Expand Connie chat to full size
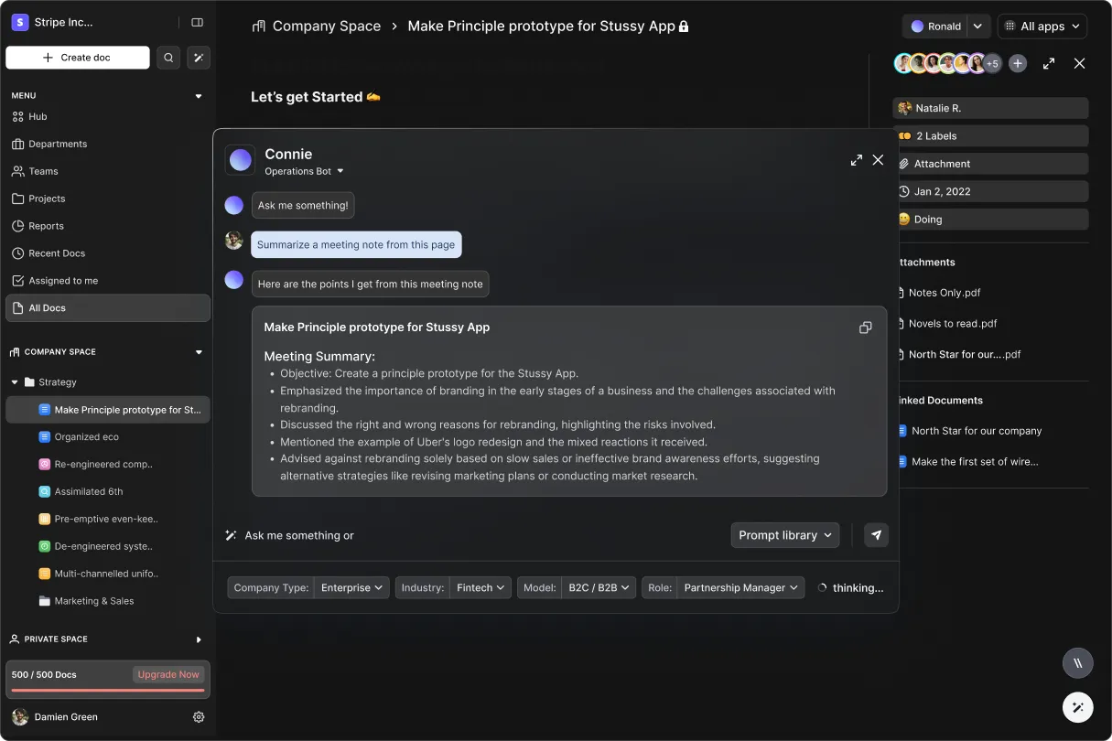This screenshot has height=741, width=1112. click(x=856, y=160)
